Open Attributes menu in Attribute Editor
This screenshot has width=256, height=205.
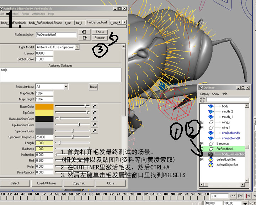[x=38, y=14]
